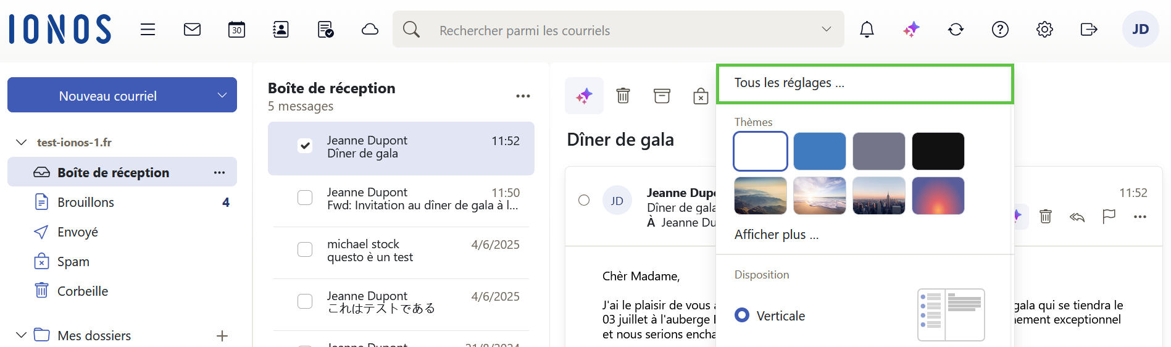Uncheck the Dîner de gala message checkbox

[x=305, y=146]
